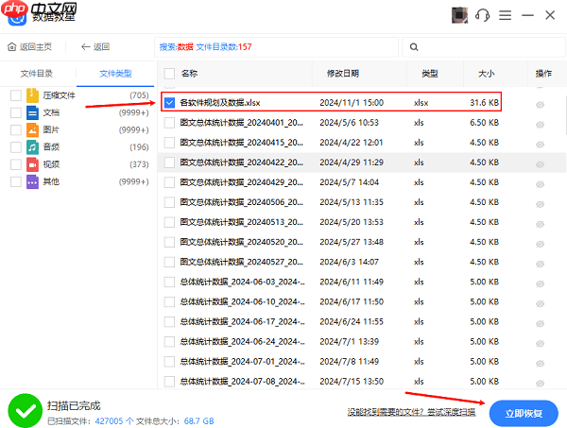Preview file dated 2024/4/29 11:29 eye icon
567x428 pixels.
tap(540, 164)
